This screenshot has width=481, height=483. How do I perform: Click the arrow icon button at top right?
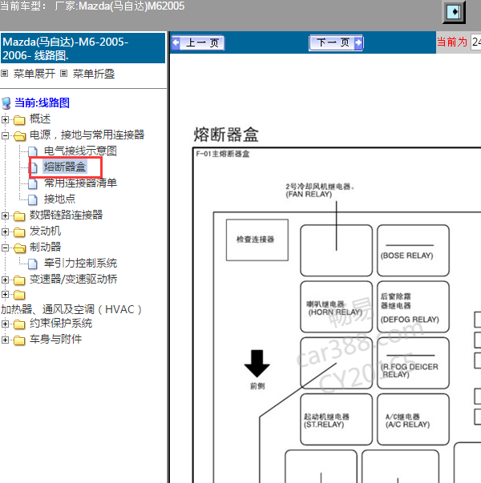pos(455,12)
